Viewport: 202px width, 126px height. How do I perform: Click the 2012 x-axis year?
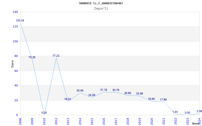tap(56, 121)
